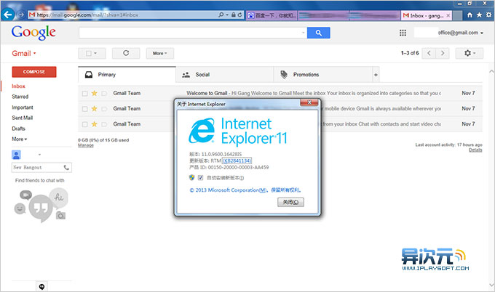Open the Hangouts status dropdown arrow
495x292 pixels.
coord(39,155)
